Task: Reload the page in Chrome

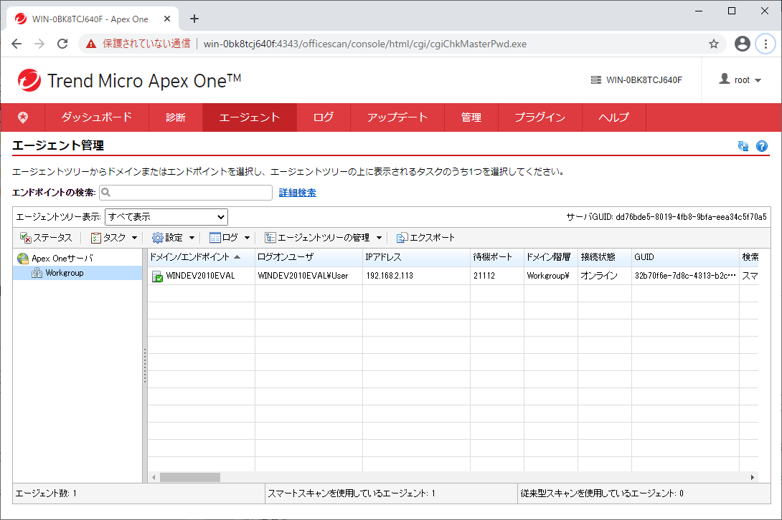Action: point(62,44)
